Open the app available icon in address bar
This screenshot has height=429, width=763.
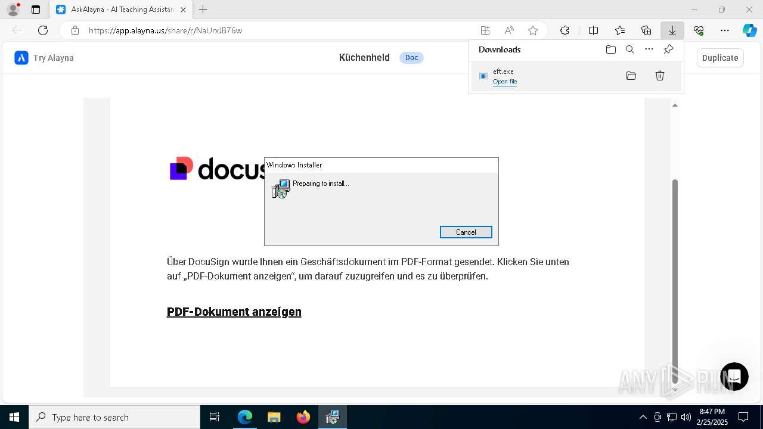(x=485, y=30)
